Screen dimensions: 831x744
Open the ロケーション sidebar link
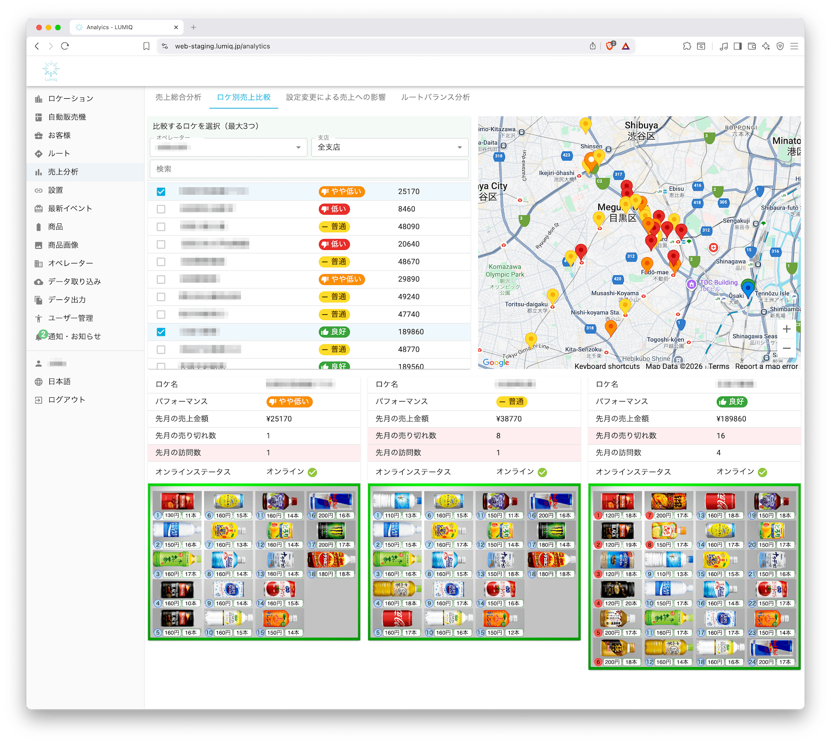[71, 99]
